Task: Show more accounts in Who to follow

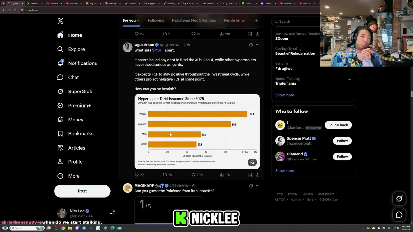Action: click(x=285, y=171)
